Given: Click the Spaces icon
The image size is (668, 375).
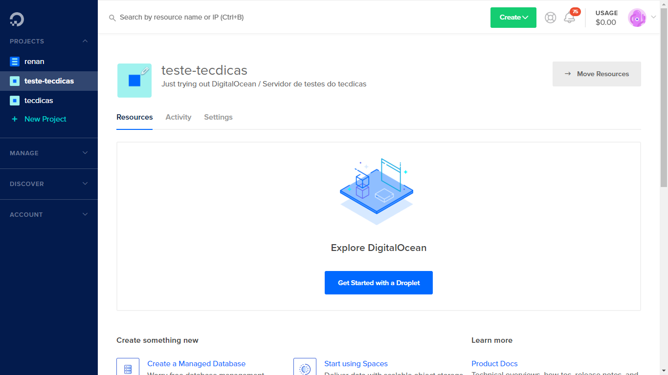Looking at the screenshot, I should [305, 367].
